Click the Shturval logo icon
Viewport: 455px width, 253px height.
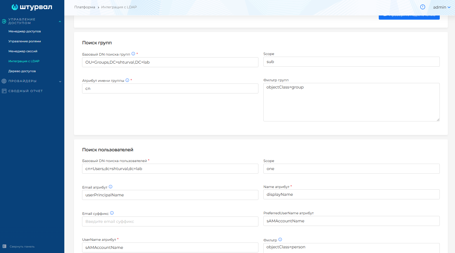pyautogui.click(x=15, y=7)
